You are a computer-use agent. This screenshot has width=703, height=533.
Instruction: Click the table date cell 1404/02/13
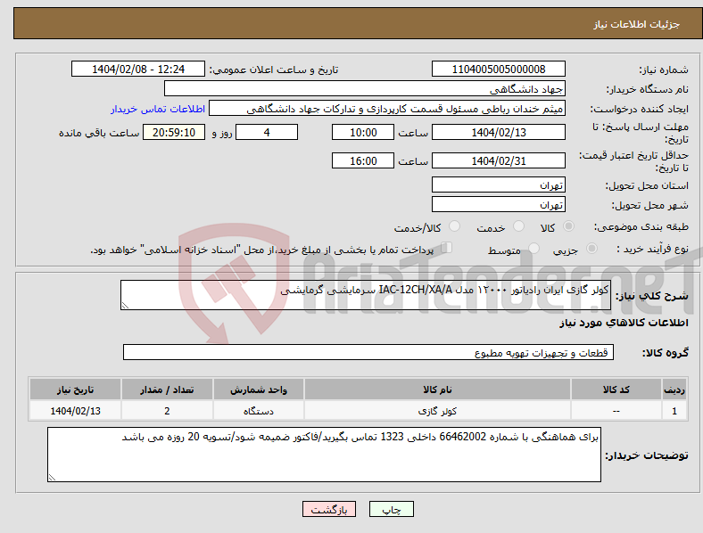(x=75, y=411)
